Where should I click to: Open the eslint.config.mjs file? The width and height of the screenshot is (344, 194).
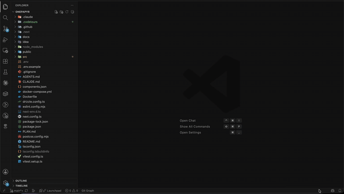(44, 107)
